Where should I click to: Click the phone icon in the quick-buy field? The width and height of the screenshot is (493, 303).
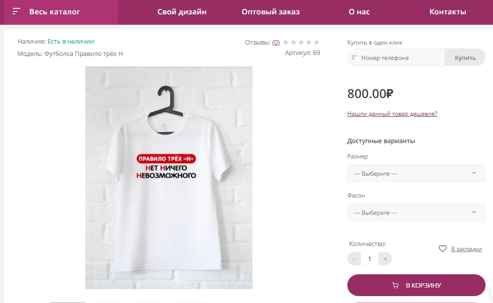point(354,57)
